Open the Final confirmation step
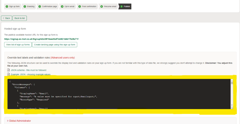240x124 pixels. tap(88, 7)
